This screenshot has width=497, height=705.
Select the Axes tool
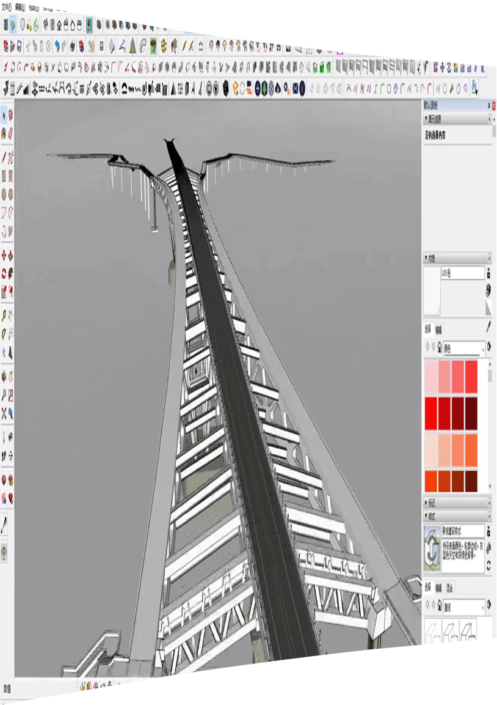pyautogui.click(x=4, y=352)
